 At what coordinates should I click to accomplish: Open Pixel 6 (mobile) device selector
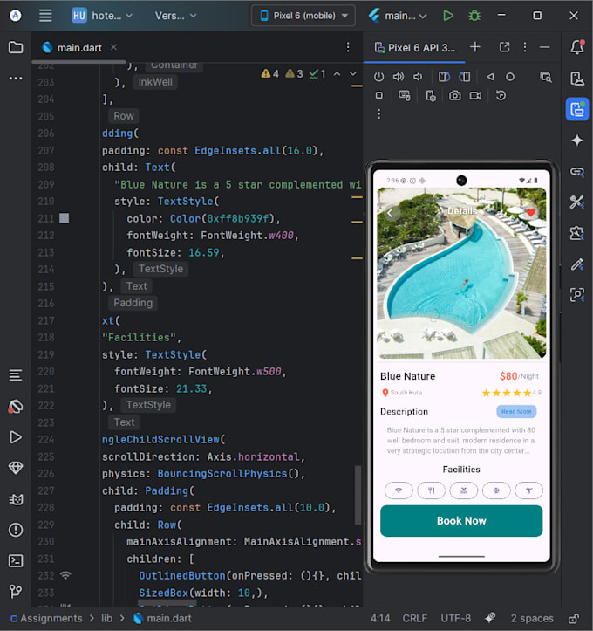point(303,16)
